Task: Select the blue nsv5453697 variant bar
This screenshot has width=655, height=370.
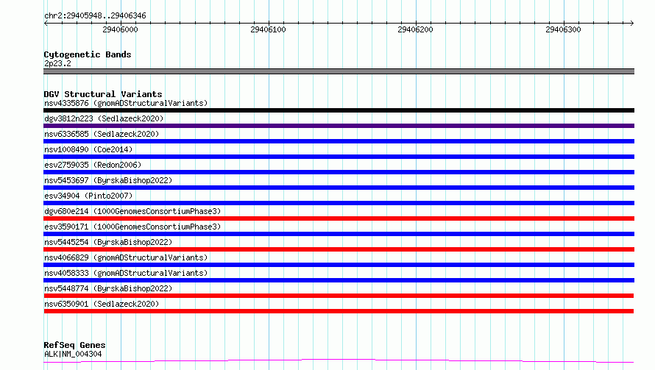Action: [x=339, y=188]
